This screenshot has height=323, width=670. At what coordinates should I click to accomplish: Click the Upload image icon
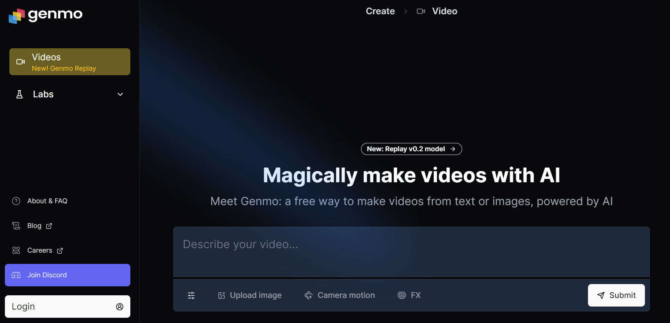point(221,295)
